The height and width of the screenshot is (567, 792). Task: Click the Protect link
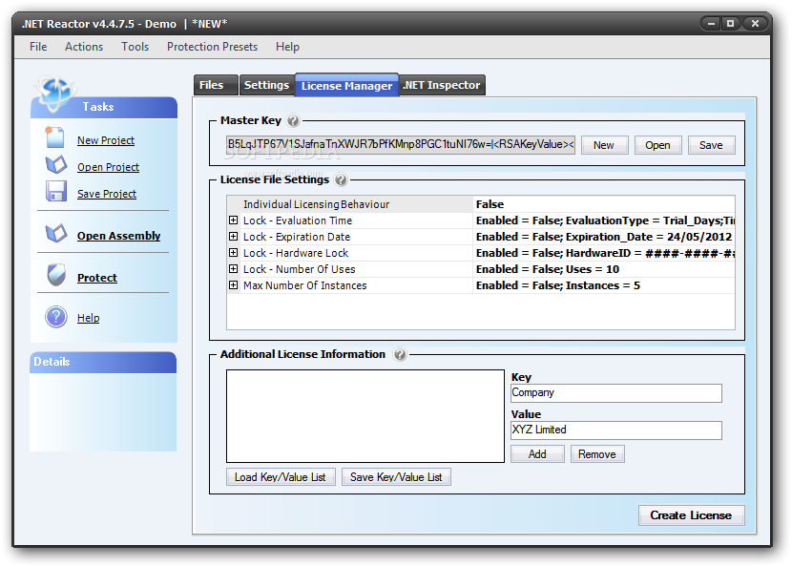(x=97, y=278)
